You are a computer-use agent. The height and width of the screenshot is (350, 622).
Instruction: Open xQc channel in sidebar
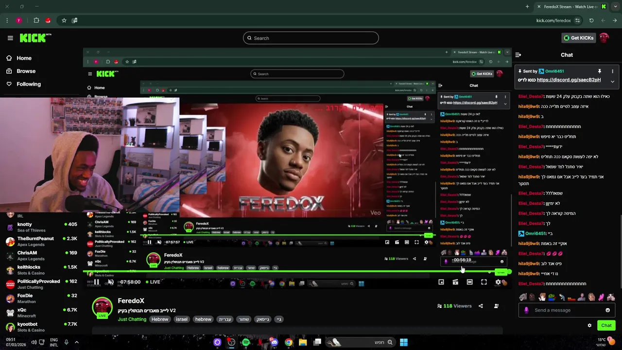point(41,313)
